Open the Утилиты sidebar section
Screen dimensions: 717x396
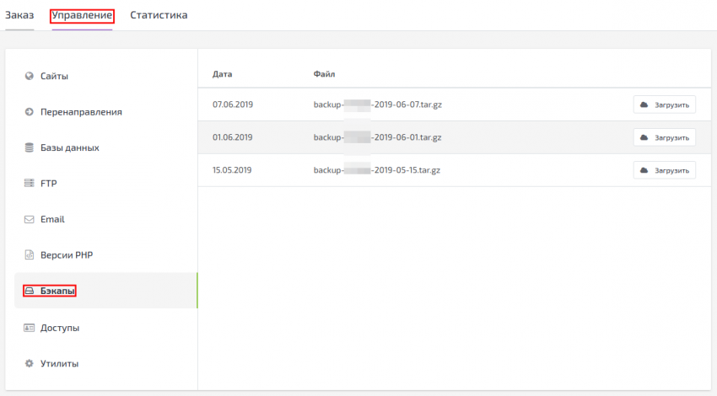[x=59, y=364]
